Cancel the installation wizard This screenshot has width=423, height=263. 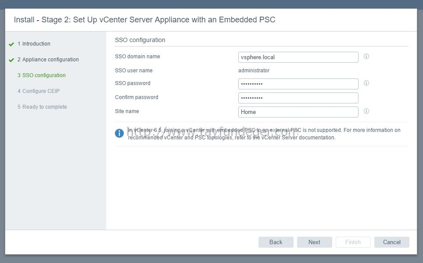point(392,242)
